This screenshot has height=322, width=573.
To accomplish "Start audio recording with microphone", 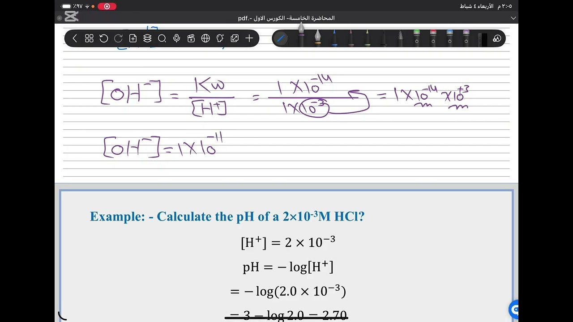I will pyautogui.click(x=176, y=38).
